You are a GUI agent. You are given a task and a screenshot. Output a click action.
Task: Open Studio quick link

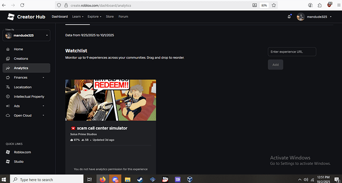pyautogui.click(x=18, y=161)
